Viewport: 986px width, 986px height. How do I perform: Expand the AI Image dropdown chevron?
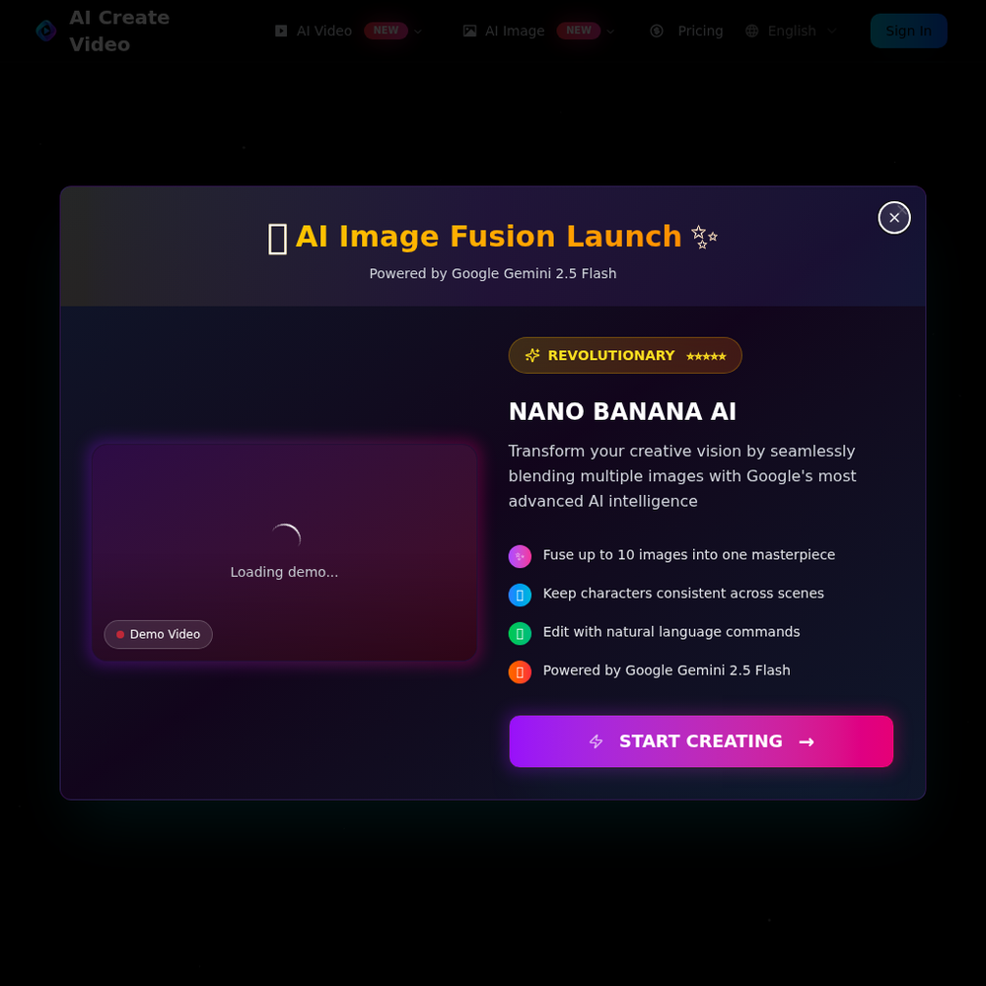point(610,32)
